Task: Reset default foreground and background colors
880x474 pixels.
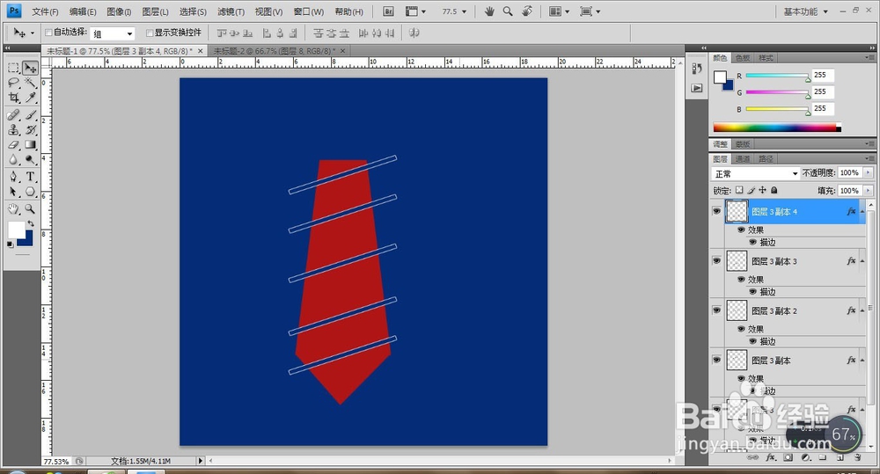Action: 10,244
